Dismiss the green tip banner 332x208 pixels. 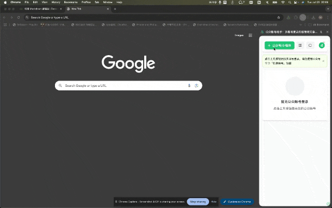[x=323, y=61]
